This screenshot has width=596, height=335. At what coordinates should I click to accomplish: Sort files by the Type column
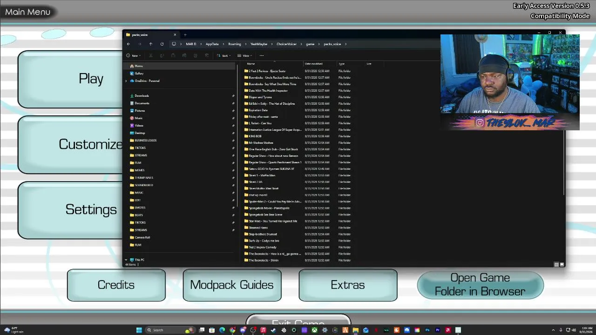point(351,64)
